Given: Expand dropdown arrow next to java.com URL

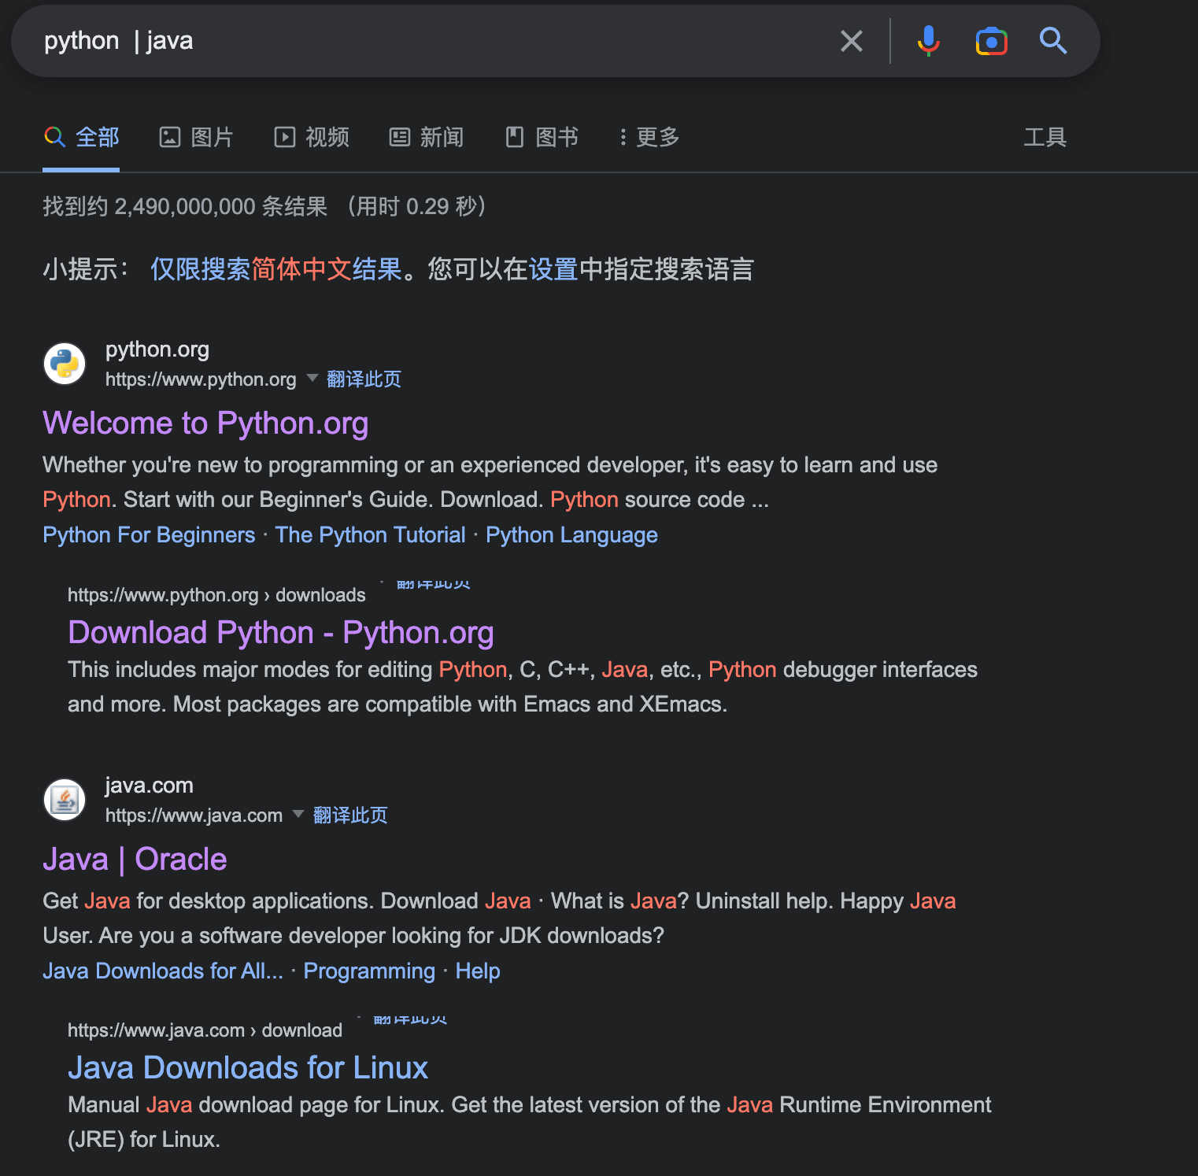Looking at the screenshot, I should (298, 814).
